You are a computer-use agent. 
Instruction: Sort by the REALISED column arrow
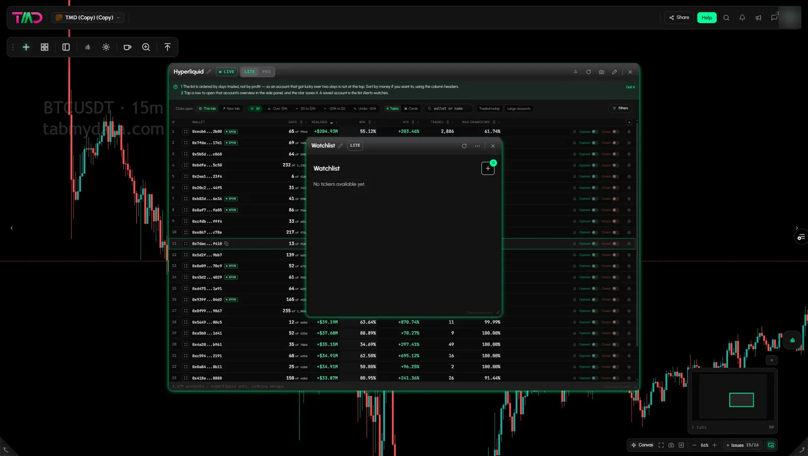(x=332, y=122)
